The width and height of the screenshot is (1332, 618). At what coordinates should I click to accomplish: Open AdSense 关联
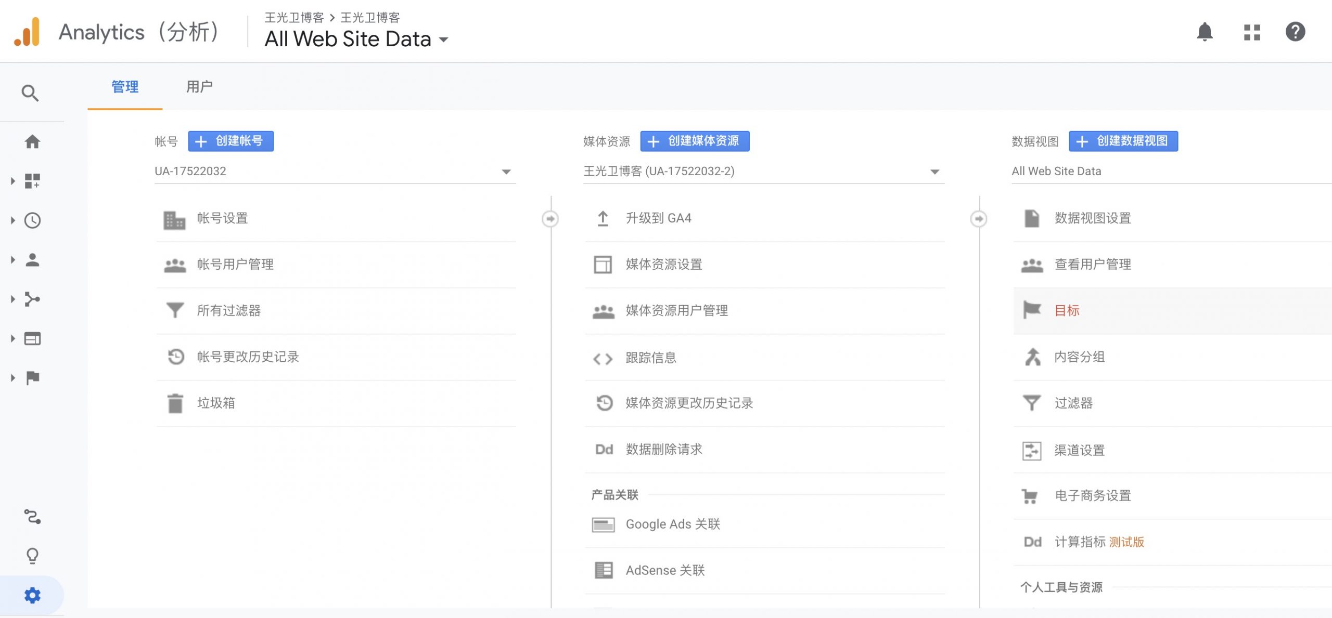[x=764, y=570]
